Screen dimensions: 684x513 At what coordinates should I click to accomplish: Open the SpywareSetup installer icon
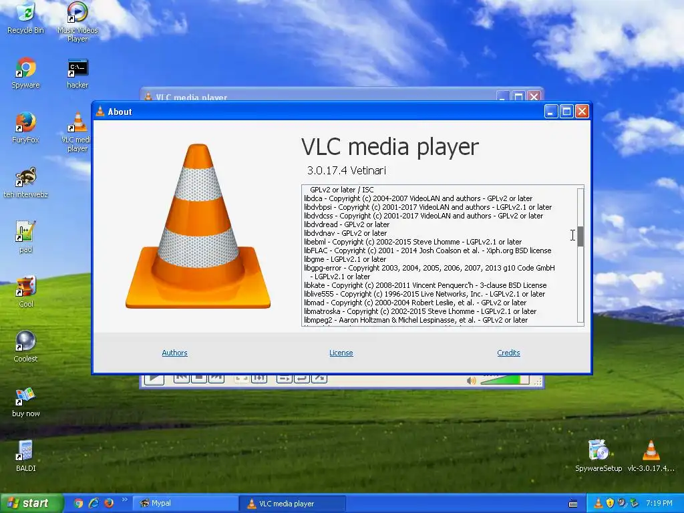598,456
